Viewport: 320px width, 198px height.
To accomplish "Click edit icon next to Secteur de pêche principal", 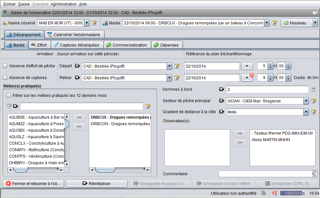I will (313, 101).
